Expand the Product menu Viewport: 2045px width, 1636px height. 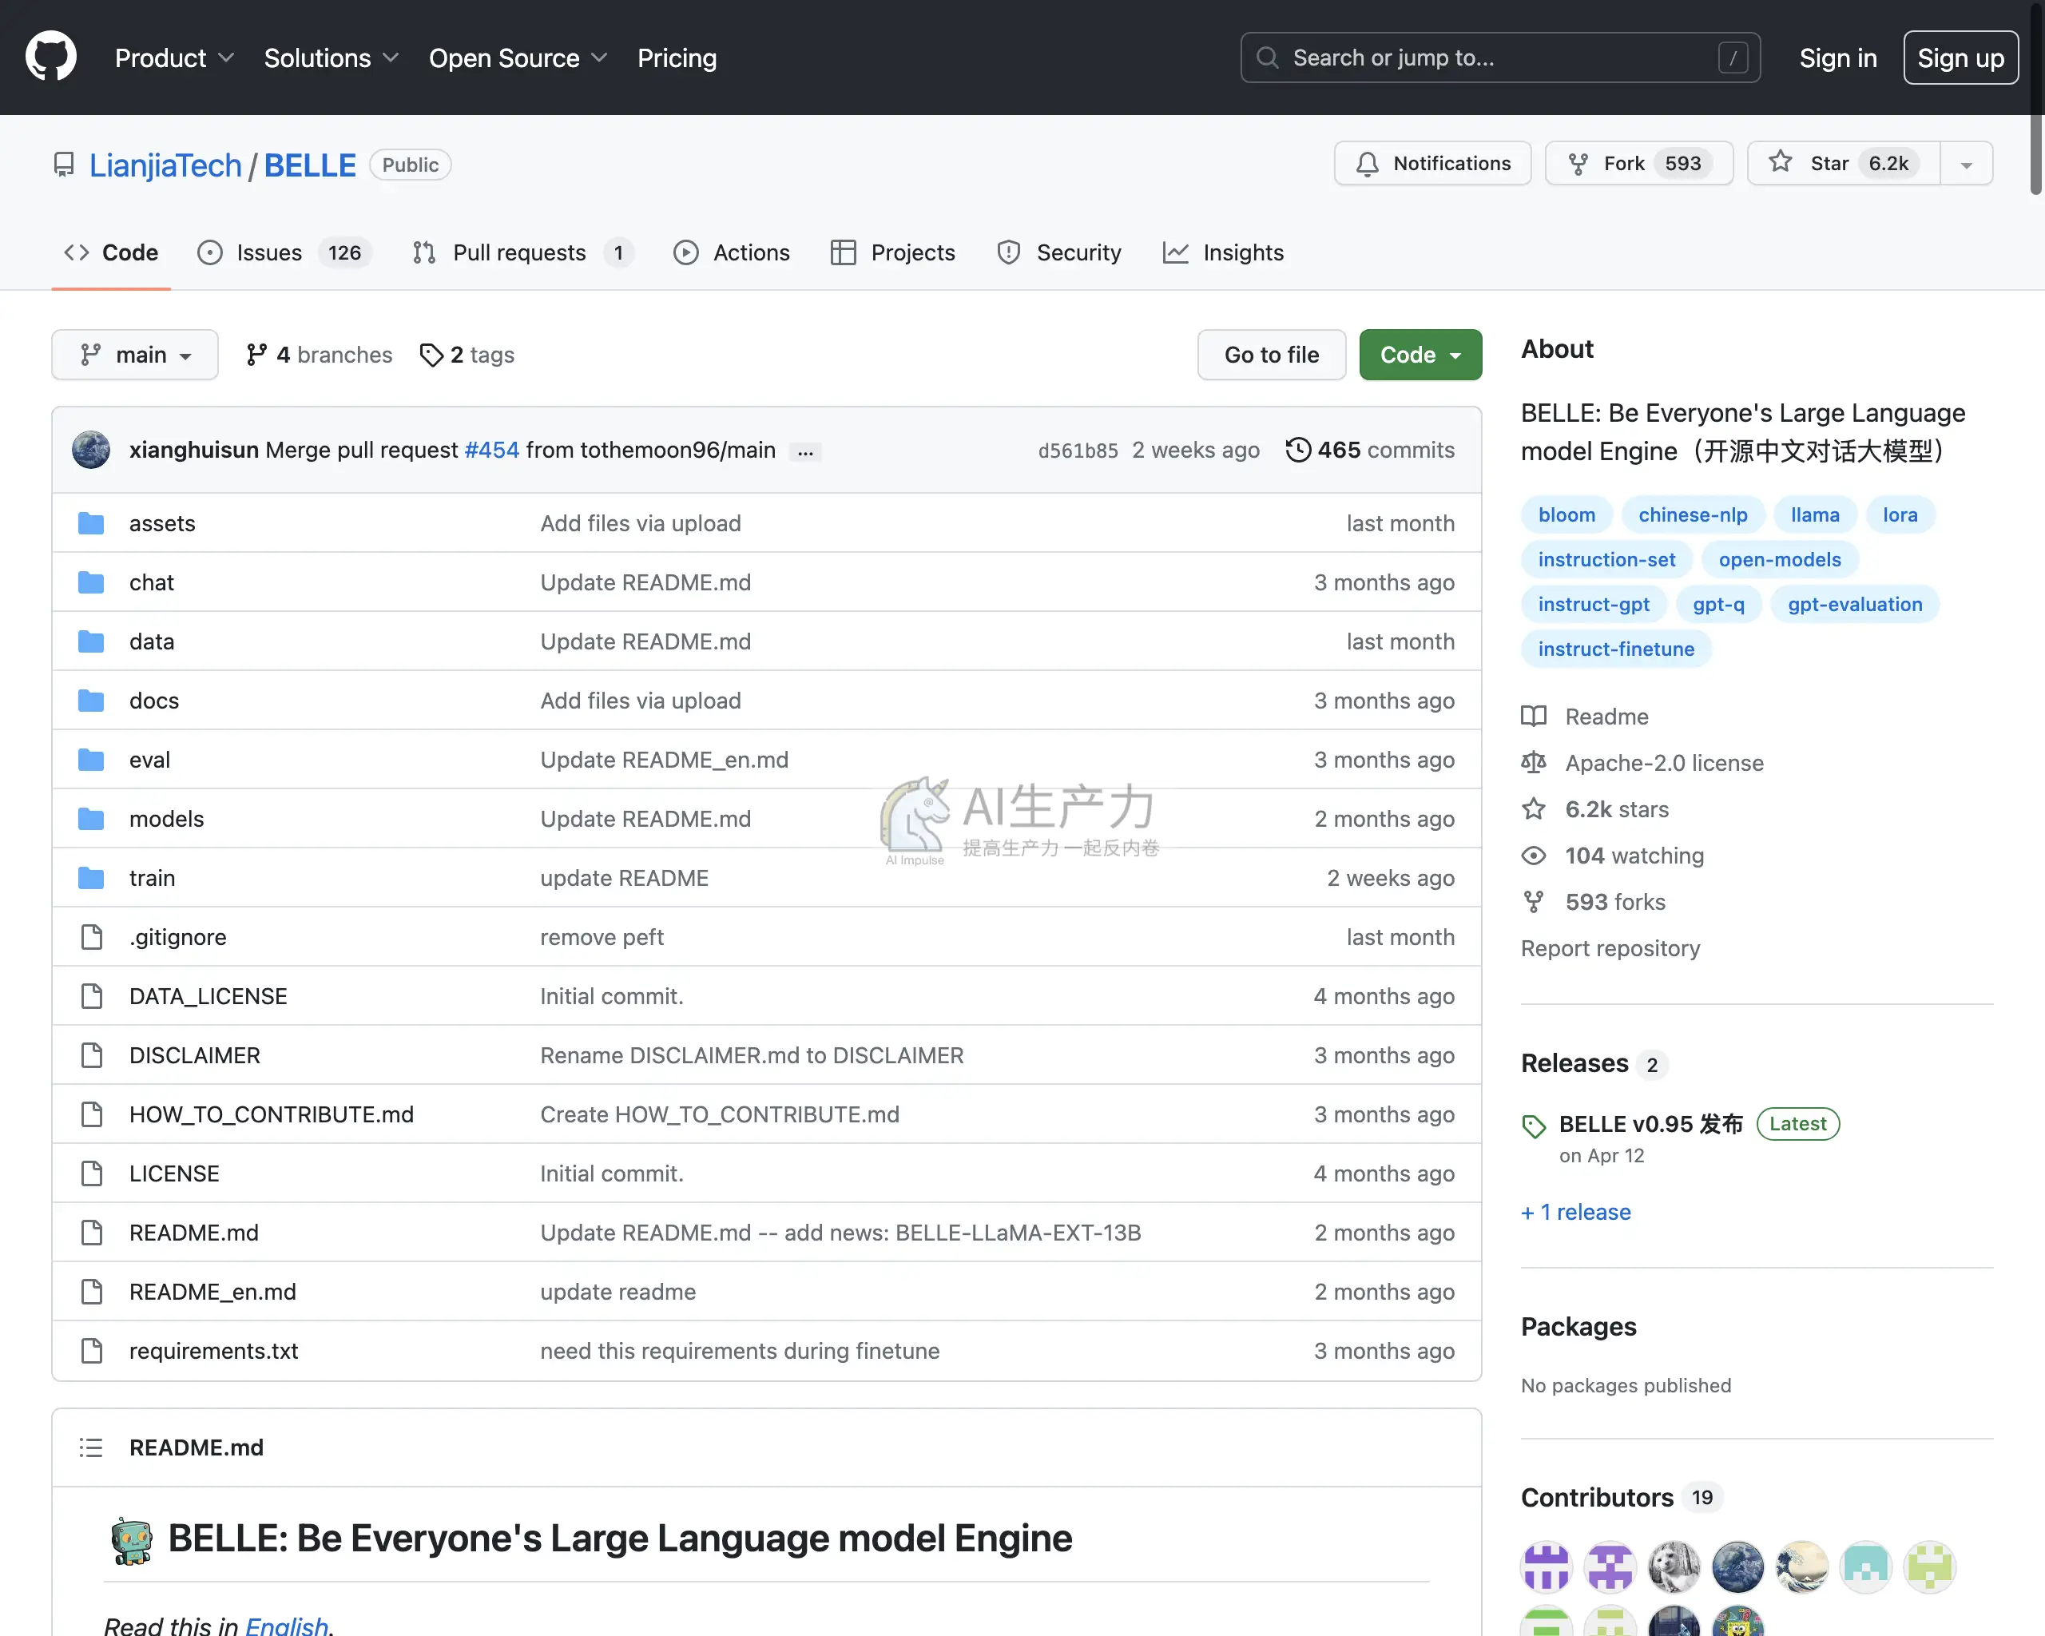174,58
